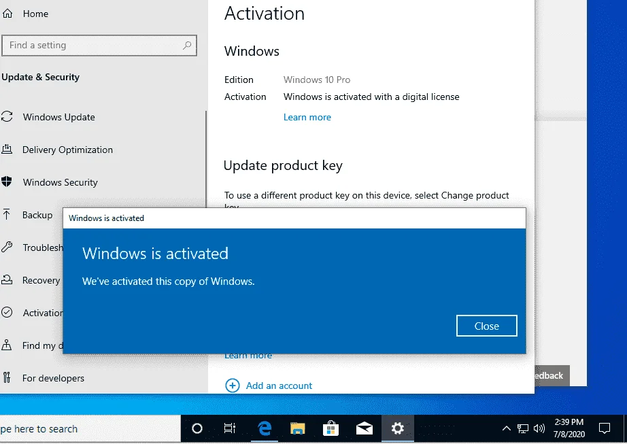This screenshot has width=627, height=444.
Task: Click the taskbar Type here to search box
Action: click(x=90, y=428)
